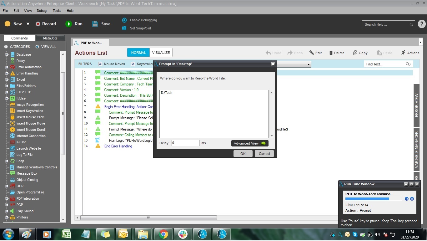Expand the OCR command category
Image resolution: width=427 pixels, height=241 pixels.
pos(7,186)
